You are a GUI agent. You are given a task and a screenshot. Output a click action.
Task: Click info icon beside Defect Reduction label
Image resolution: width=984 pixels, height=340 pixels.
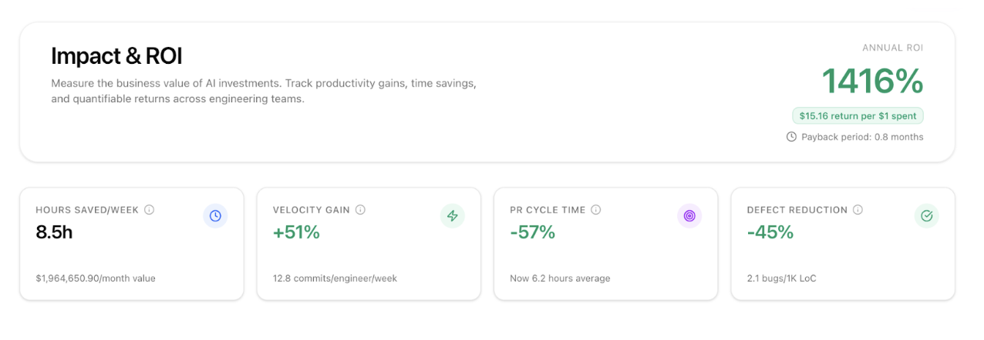[858, 210]
